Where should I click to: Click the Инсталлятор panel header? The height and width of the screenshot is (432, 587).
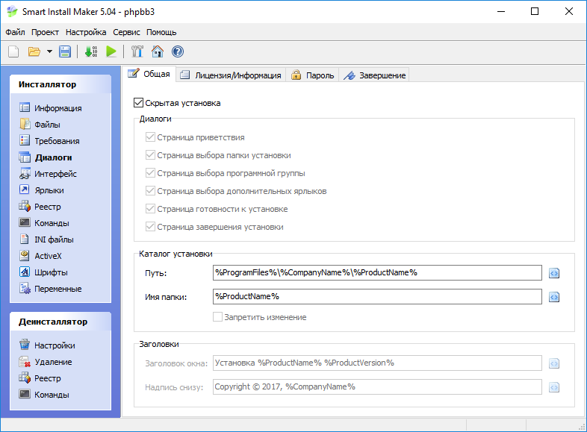(x=60, y=84)
